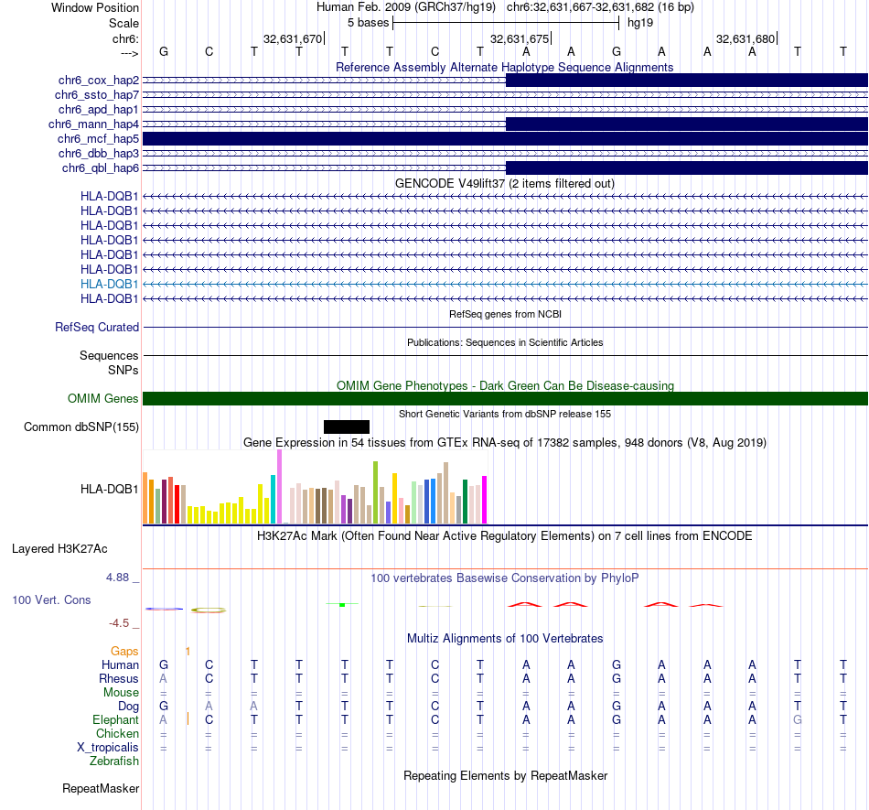Select the full-width chr6_mcf_hap5 alignment block
The width and height of the screenshot is (869, 810).
[x=506, y=138]
